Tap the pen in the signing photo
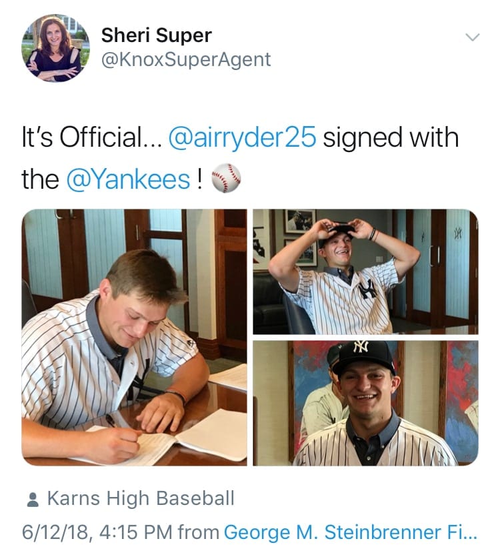The image size is (500, 559). [x=111, y=422]
